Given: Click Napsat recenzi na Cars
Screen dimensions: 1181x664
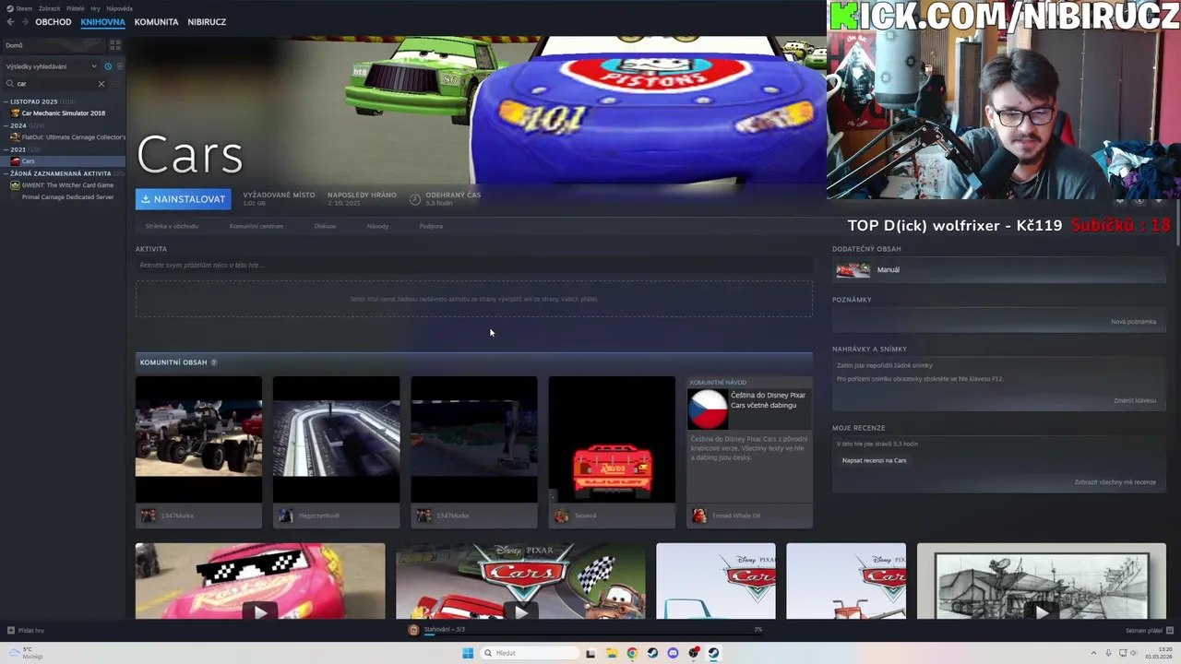Looking at the screenshot, I should [x=874, y=460].
